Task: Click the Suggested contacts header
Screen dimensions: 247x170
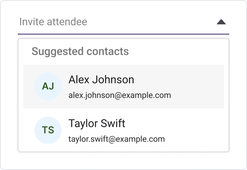Action: pos(80,51)
